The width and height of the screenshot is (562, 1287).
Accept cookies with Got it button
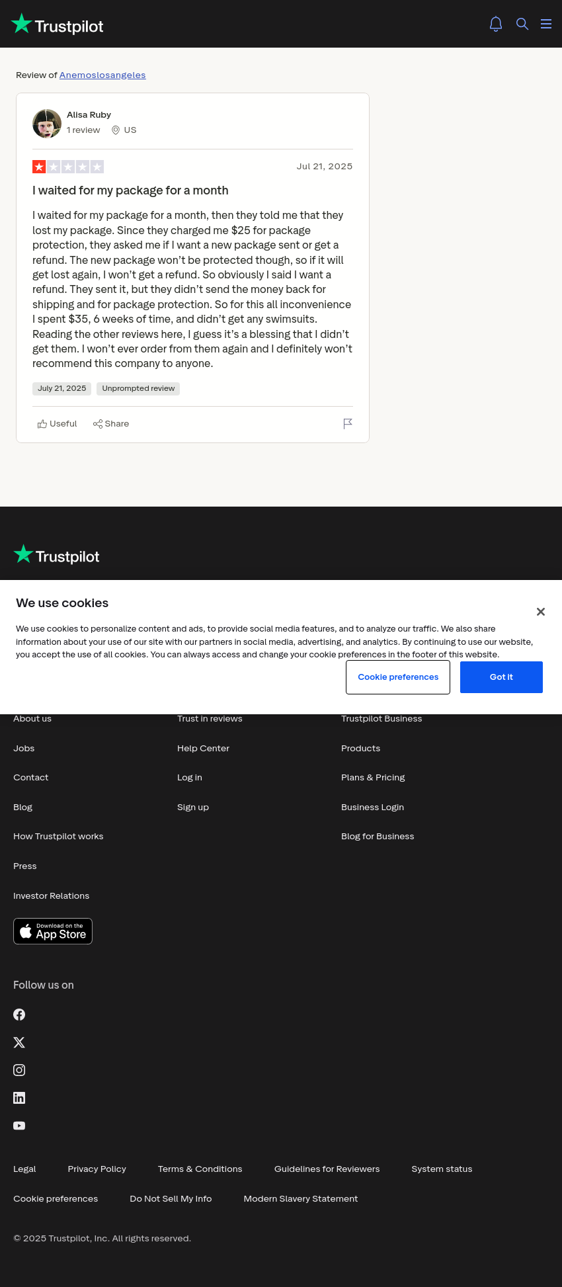[501, 677]
